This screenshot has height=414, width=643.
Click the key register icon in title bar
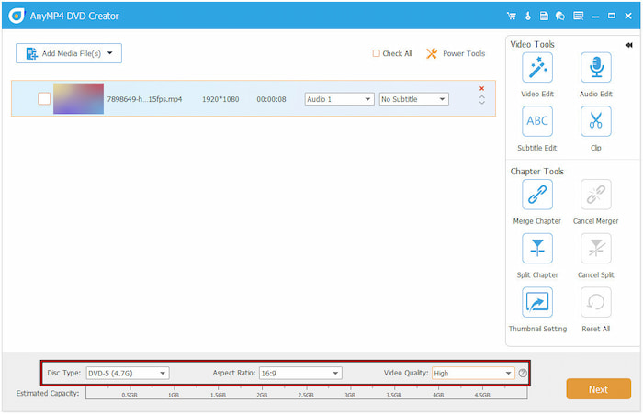(x=528, y=17)
